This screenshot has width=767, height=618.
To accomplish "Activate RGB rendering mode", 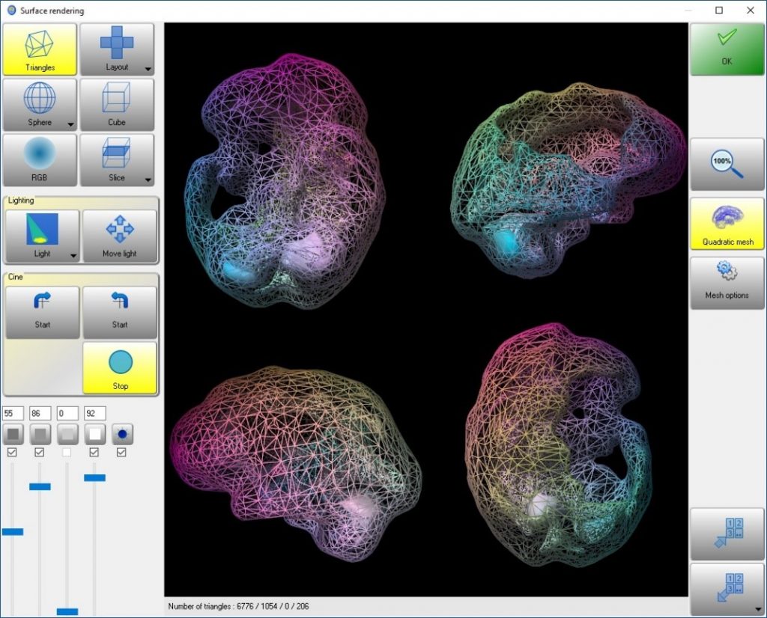I will point(40,159).
